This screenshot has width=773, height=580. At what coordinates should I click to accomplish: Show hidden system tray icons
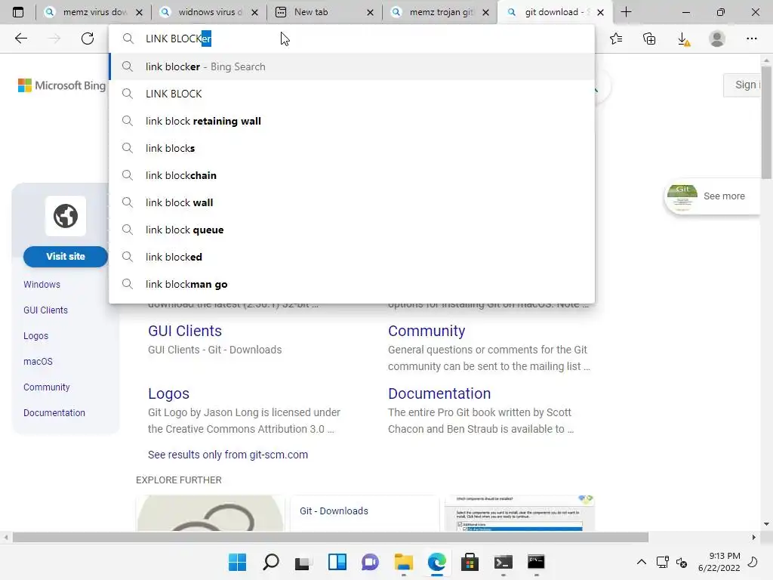click(x=642, y=562)
